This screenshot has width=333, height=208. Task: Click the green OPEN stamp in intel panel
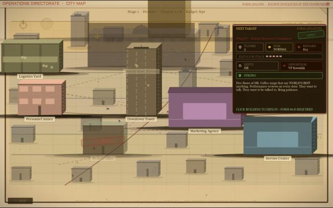click(x=311, y=35)
